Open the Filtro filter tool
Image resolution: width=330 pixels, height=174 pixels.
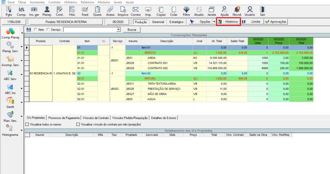(186, 11)
